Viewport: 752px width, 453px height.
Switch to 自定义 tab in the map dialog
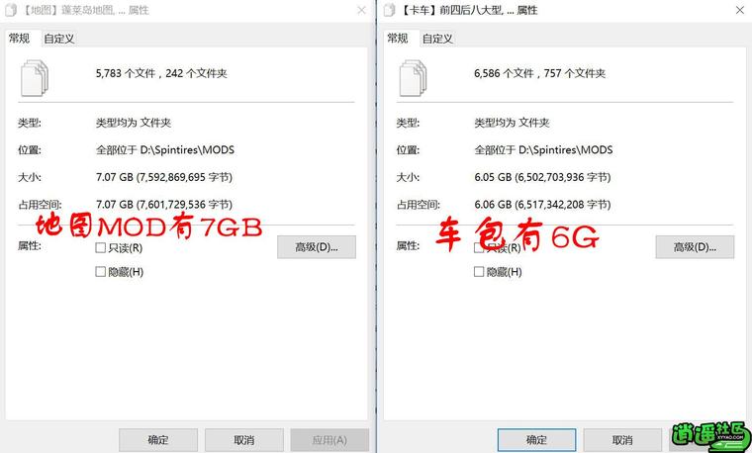[59, 39]
